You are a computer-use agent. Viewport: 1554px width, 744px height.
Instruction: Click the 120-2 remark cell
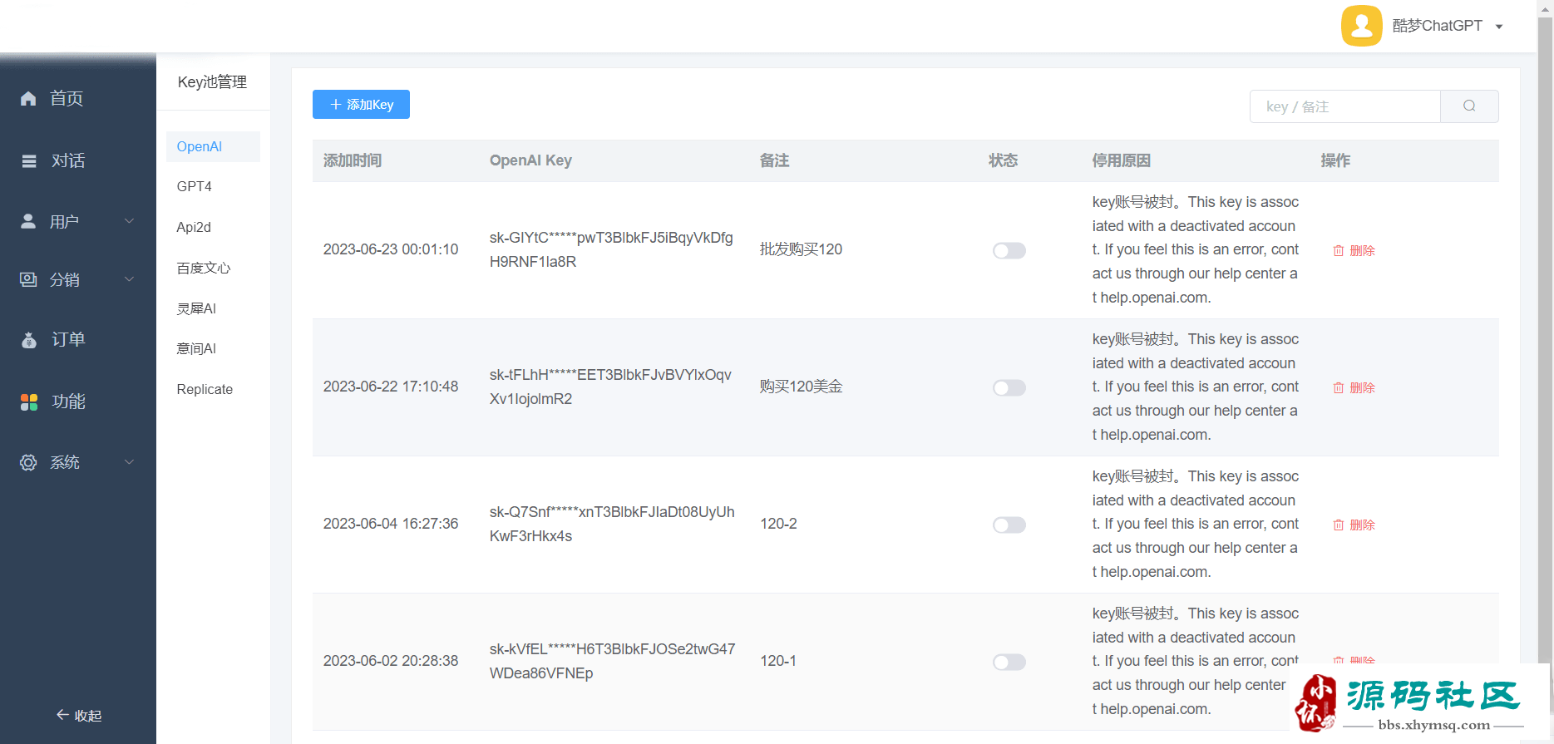(778, 524)
